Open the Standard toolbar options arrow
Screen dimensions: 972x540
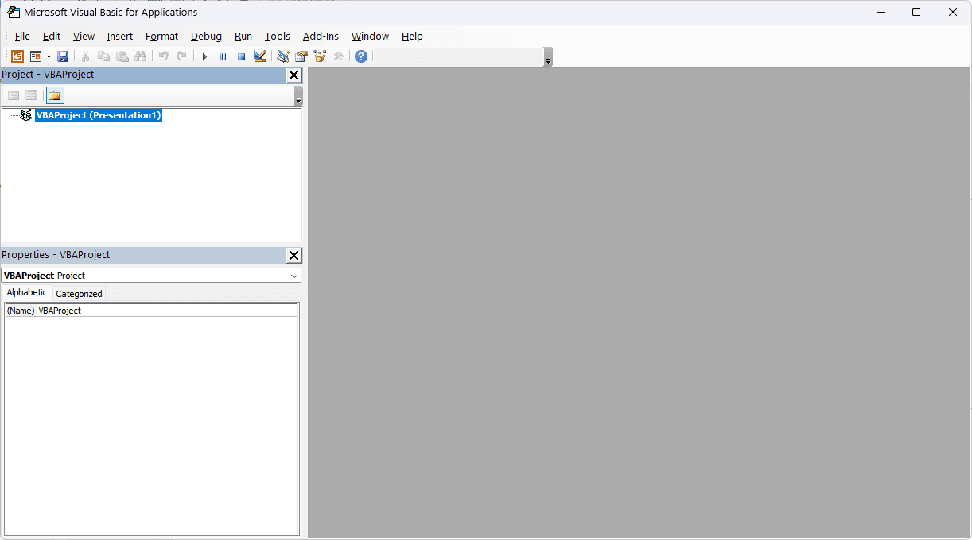pyautogui.click(x=548, y=57)
